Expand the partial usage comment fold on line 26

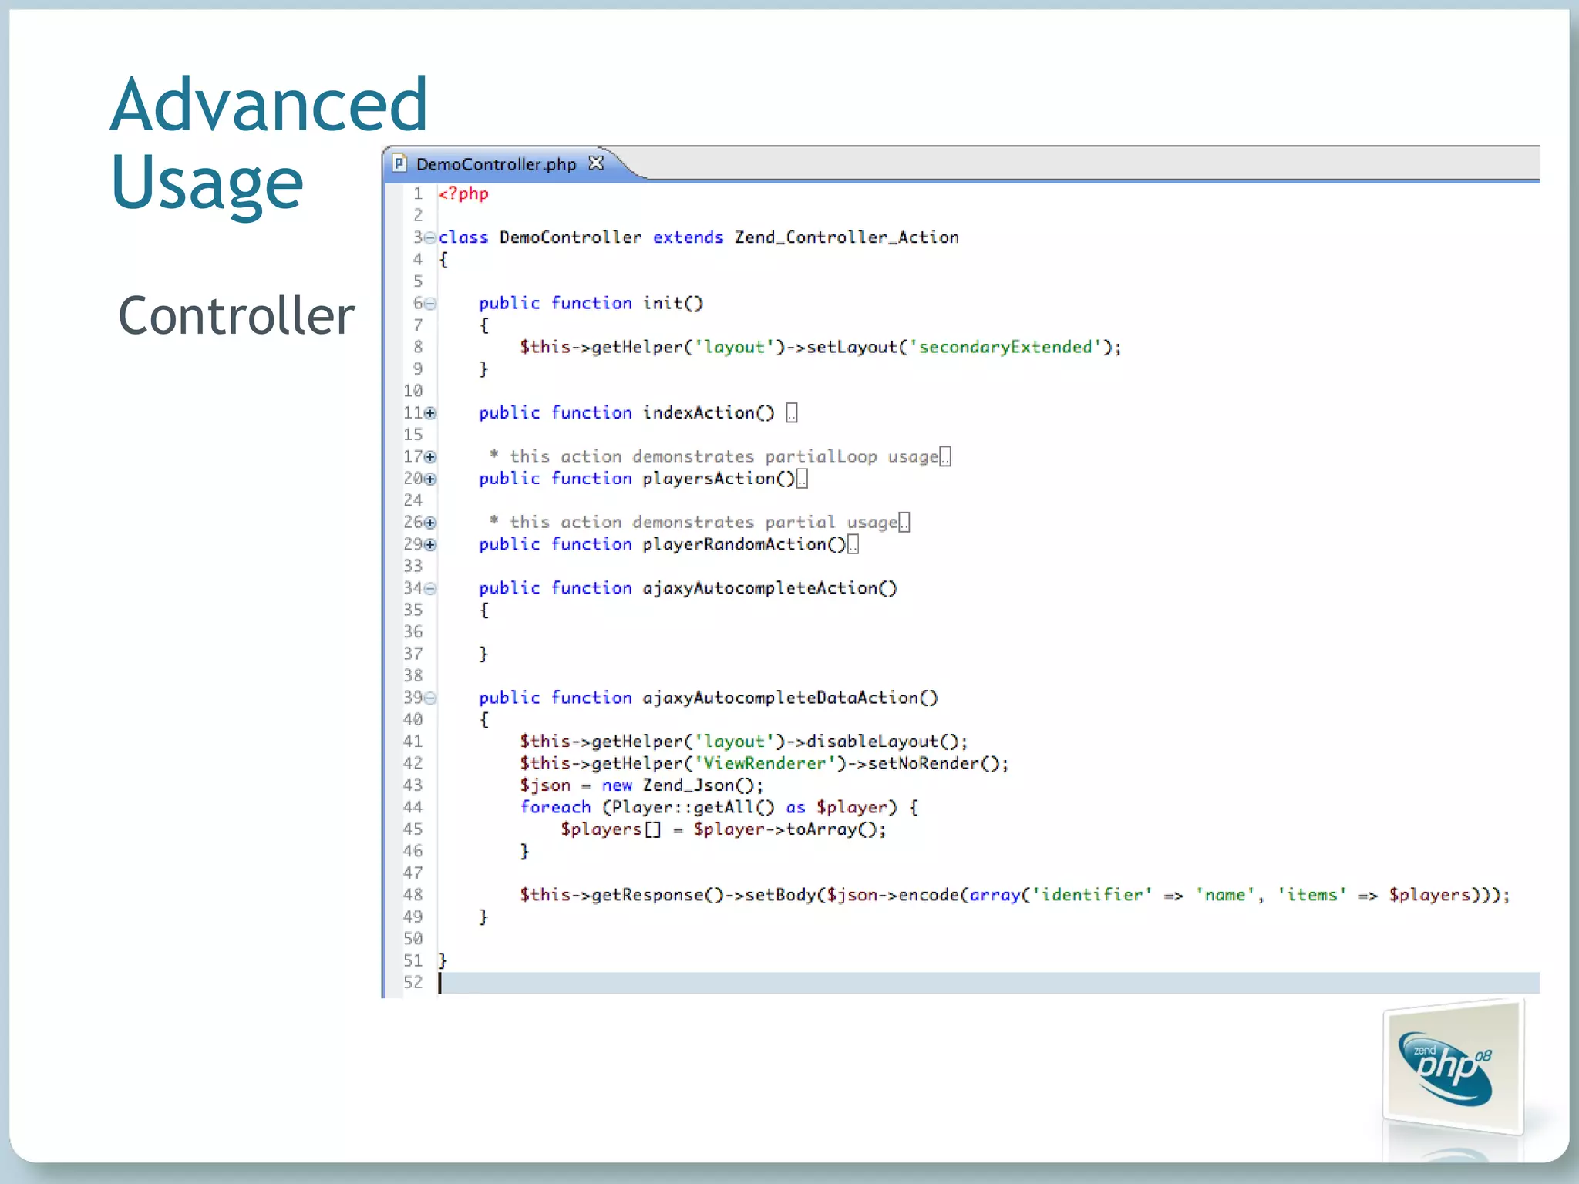tap(430, 523)
